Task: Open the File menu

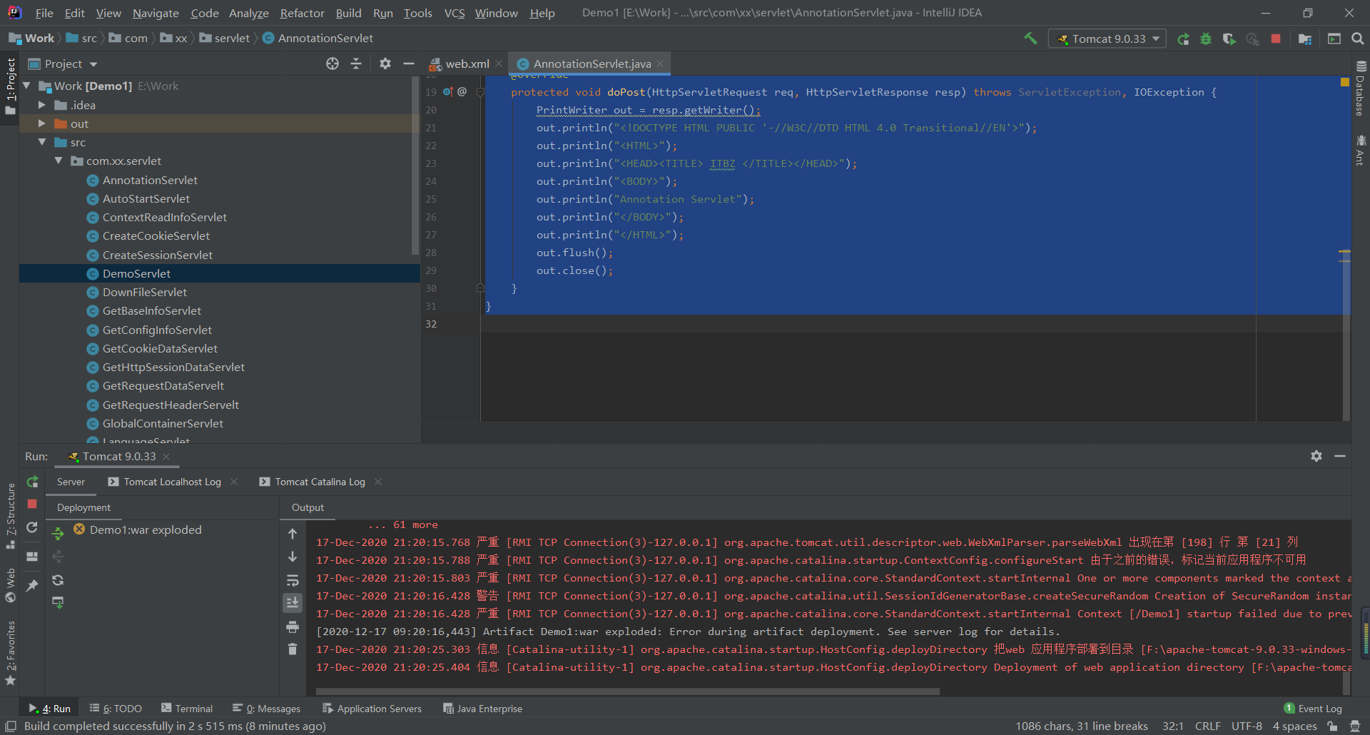Action: (44, 13)
